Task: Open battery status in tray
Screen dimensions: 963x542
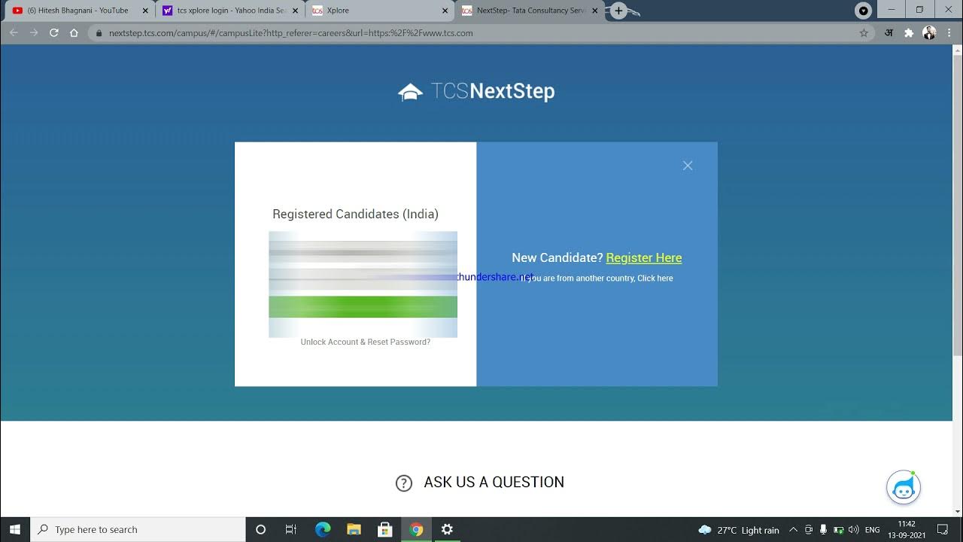Action: 838,530
